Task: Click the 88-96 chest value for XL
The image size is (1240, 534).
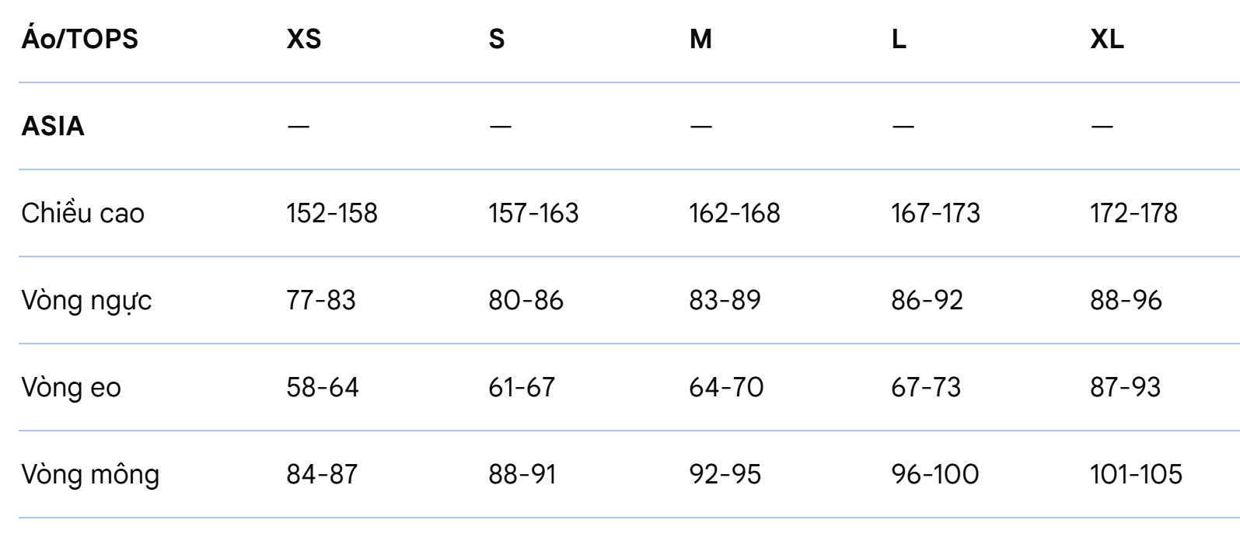Action: [x=1126, y=300]
